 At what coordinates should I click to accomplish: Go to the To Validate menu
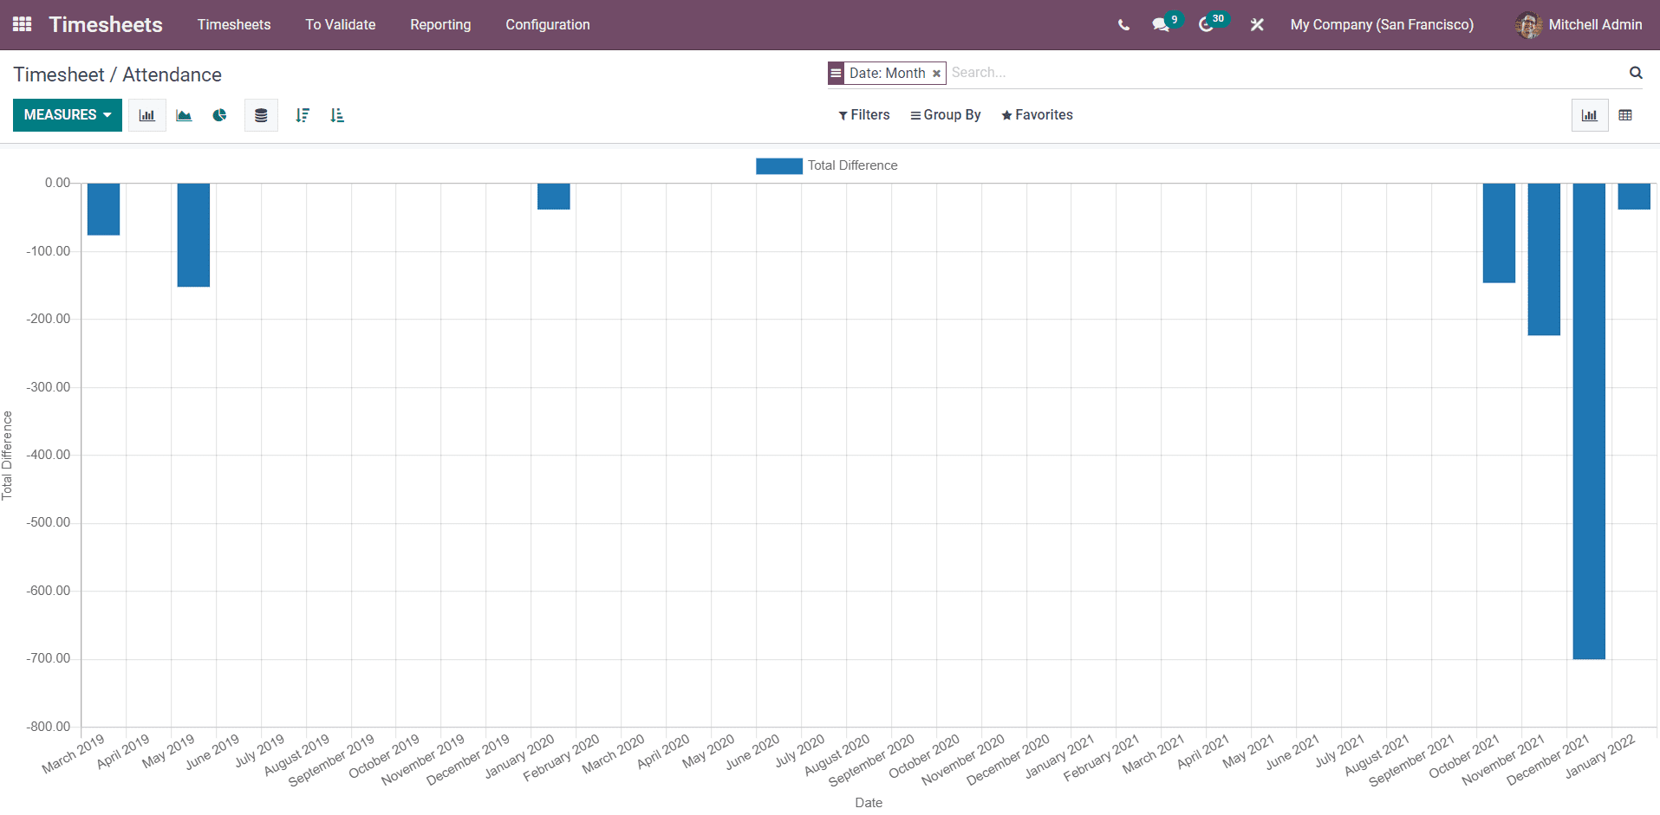(x=340, y=24)
